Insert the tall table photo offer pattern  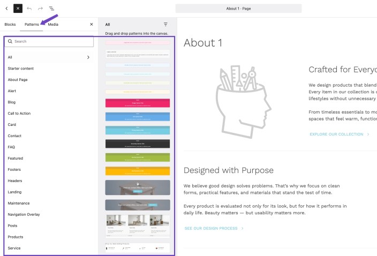click(138, 187)
